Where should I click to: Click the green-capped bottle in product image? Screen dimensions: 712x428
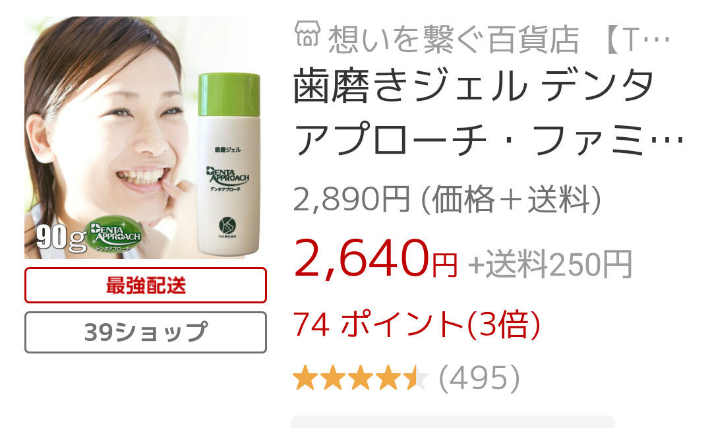pos(229,164)
